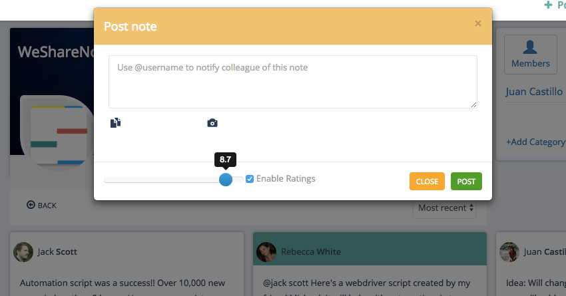The height and width of the screenshot is (296, 566).
Task: Close the Post note dialog with X
Action: click(x=477, y=23)
